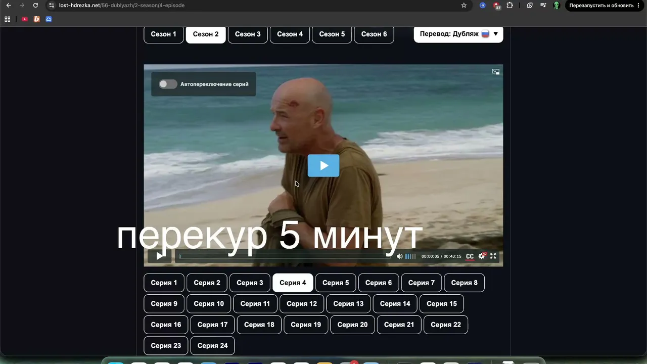The width and height of the screenshot is (647, 364).
Task: Click the round icon after the puzzle piece
Action: tap(530, 6)
